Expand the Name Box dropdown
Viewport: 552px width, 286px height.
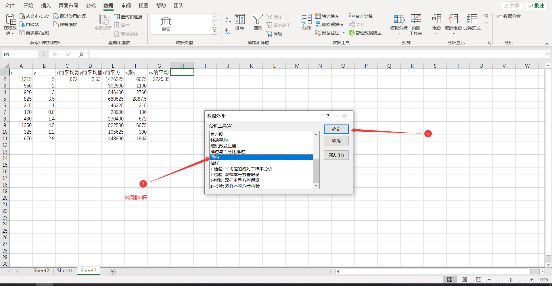coord(35,54)
